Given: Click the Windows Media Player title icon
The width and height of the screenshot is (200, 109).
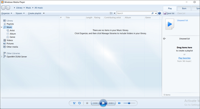Looking at the screenshot, I should click(x=2, y=2).
